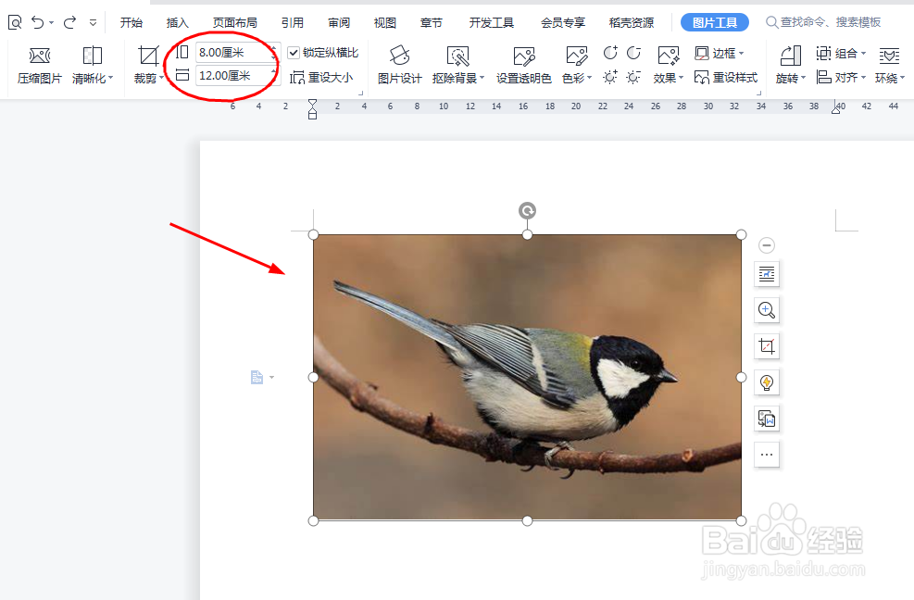Click the increase contrast icon
The height and width of the screenshot is (600, 914).
pyautogui.click(x=609, y=53)
